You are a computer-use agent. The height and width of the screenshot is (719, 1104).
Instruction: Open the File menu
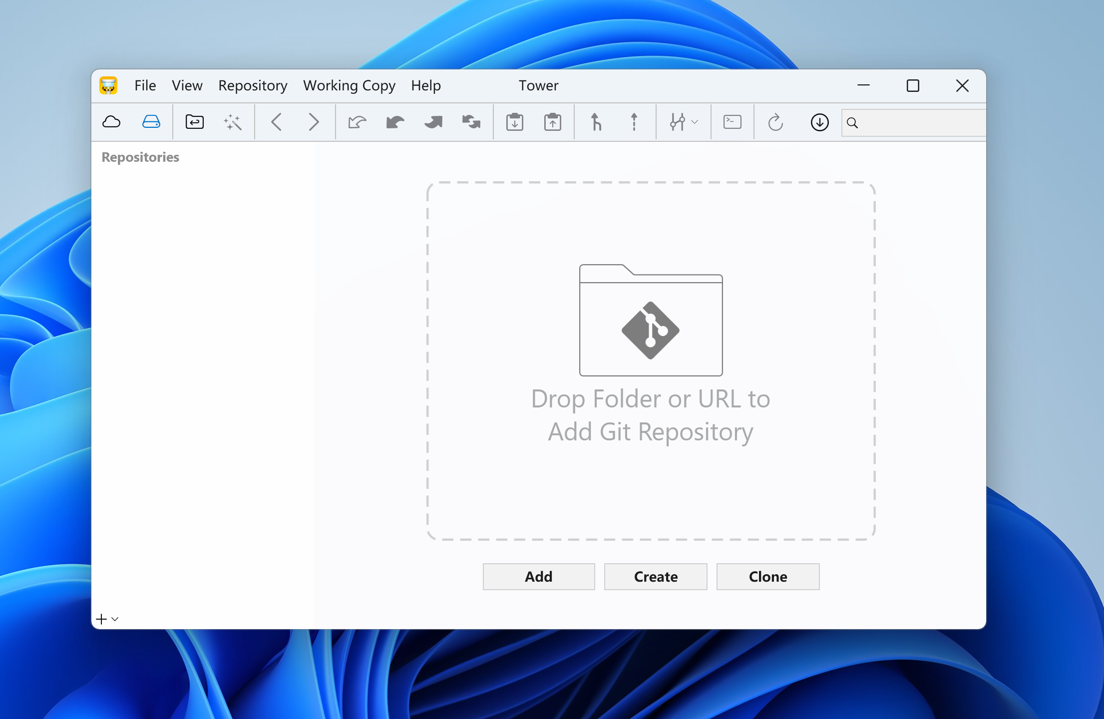pyautogui.click(x=145, y=85)
